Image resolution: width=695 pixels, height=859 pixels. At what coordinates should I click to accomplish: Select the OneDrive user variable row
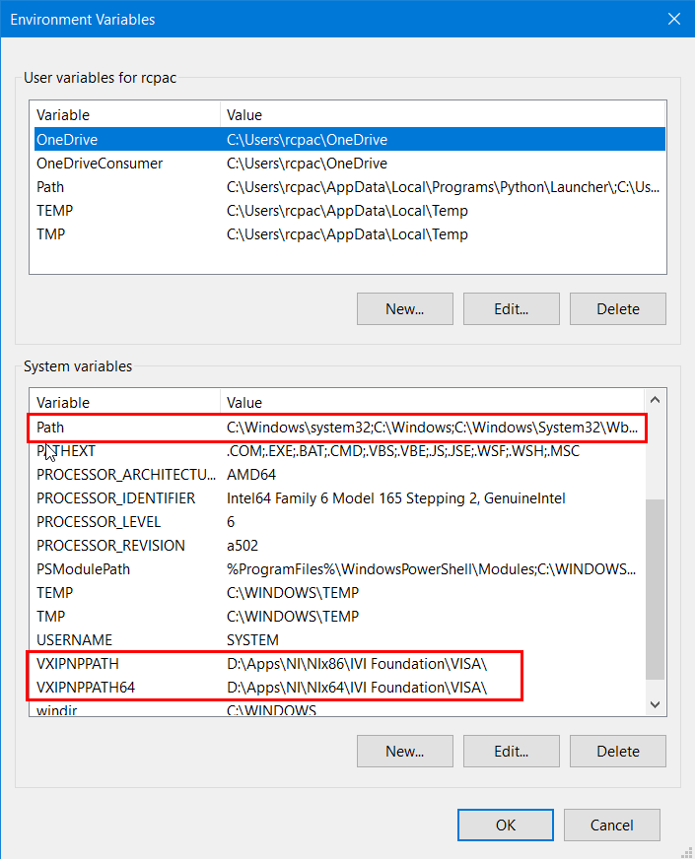click(350, 140)
